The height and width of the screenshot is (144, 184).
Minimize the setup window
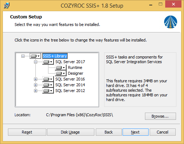tap(151, 5)
